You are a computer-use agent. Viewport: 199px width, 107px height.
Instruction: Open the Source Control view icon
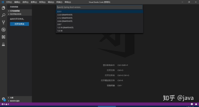pos(3,22)
